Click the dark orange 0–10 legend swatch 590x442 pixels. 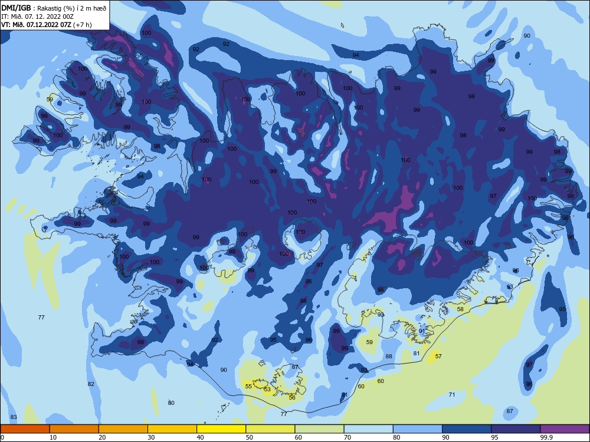(x=25, y=429)
